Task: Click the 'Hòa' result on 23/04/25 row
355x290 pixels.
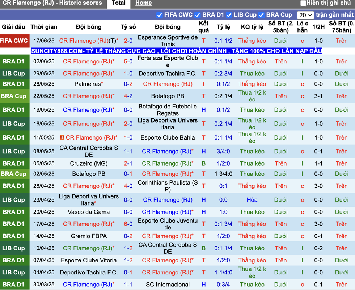Action: [252, 200]
